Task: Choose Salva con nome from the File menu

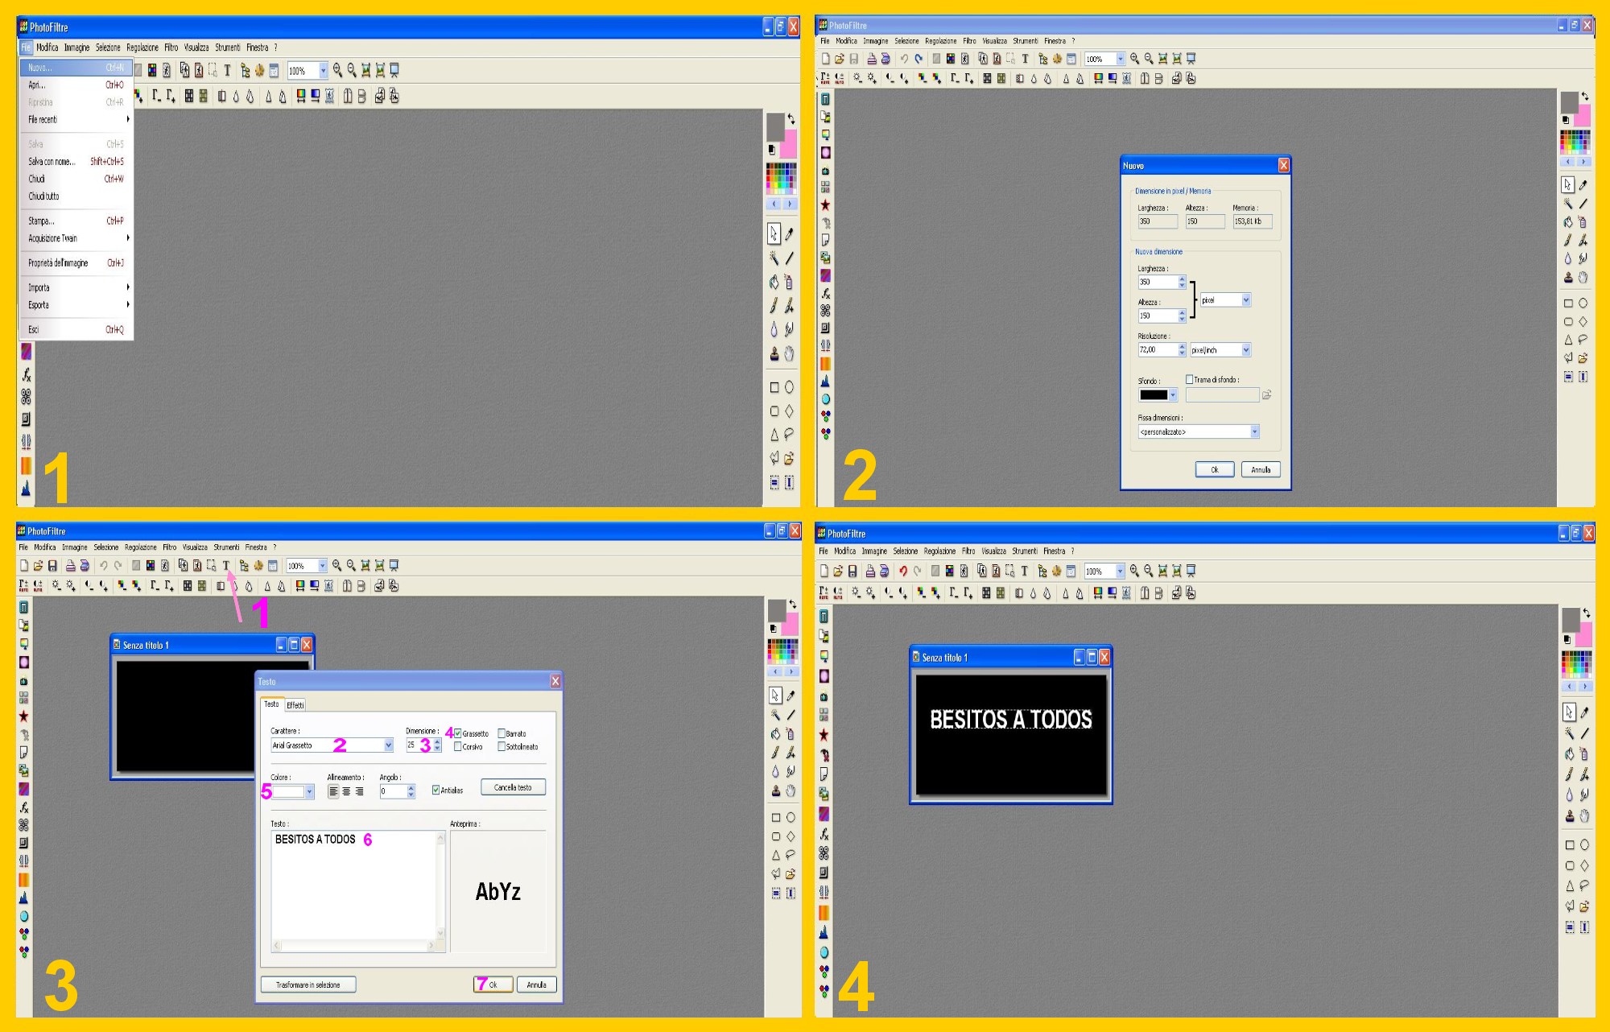Action: pyautogui.click(x=52, y=161)
